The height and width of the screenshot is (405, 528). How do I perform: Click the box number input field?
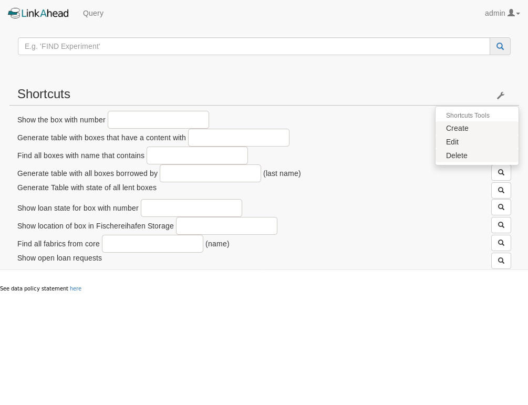(158, 120)
